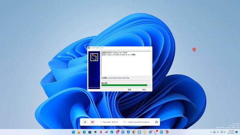Screen dimensions: 240x135
Task: Click the Recorded time indicator
Action: [109, 122]
